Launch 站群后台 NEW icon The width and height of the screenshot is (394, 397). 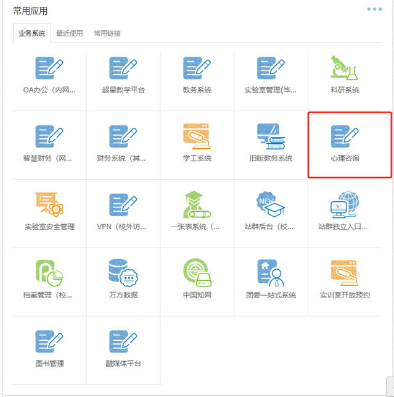pyautogui.click(x=271, y=204)
